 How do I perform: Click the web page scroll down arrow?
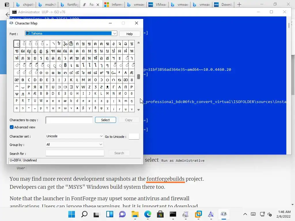292,205
